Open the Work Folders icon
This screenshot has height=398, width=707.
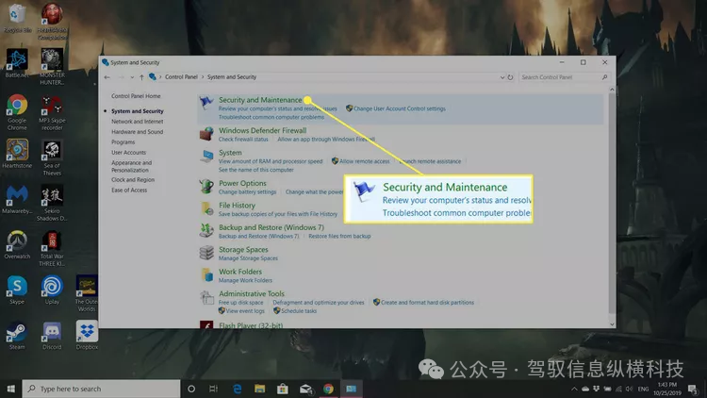coord(206,274)
